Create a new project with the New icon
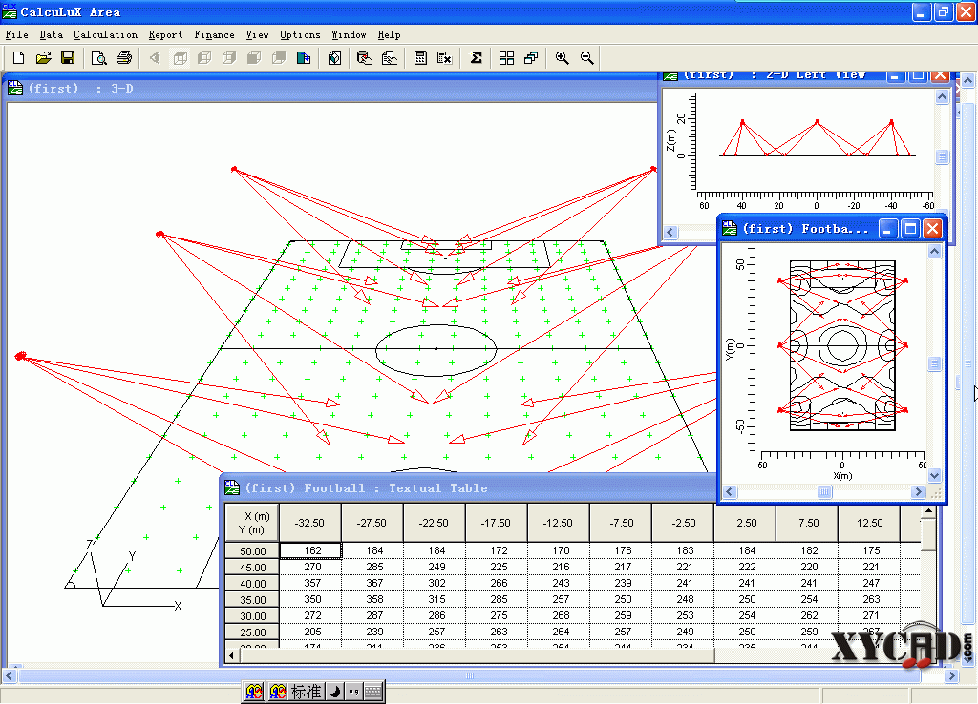Screen dimensions: 978x704 19,58
